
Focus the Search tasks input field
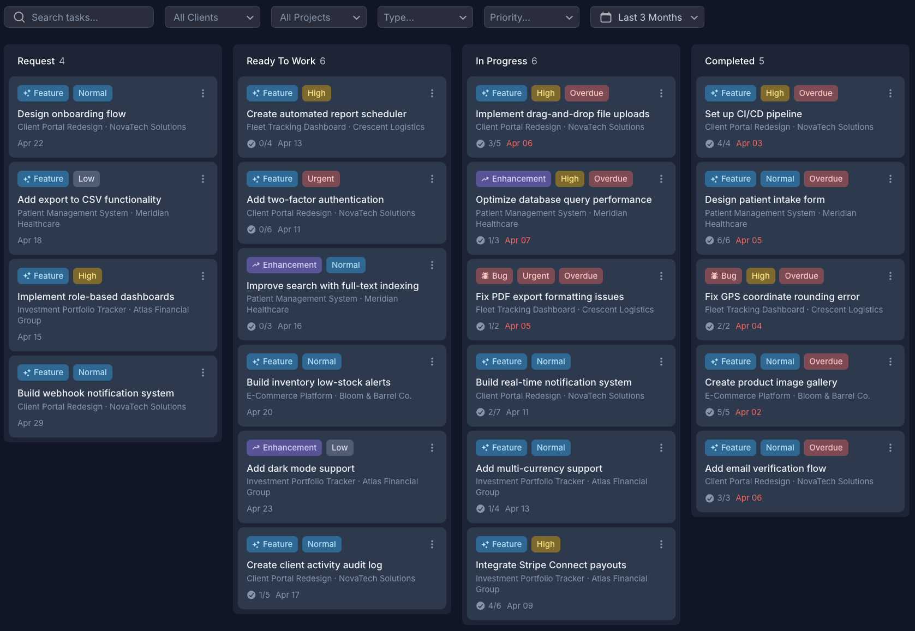tap(79, 17)
